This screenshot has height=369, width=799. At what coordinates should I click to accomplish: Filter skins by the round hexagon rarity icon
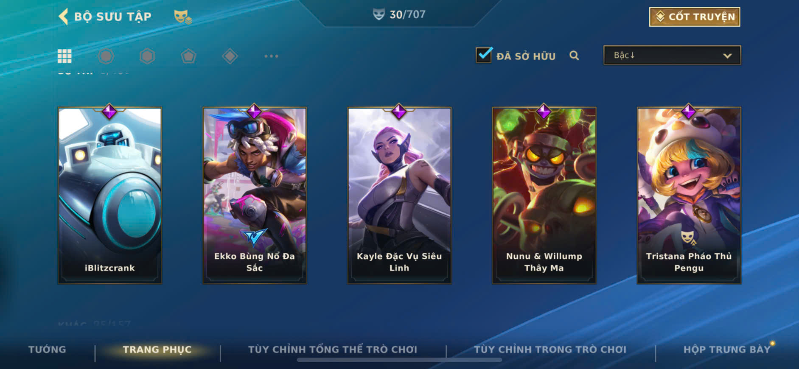tap(106, 56)
